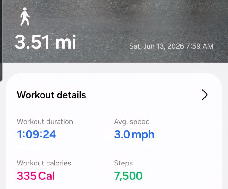Select the 335 Cal calories value
The width and height of the screenshot is (228, 189).
[36, 176]
